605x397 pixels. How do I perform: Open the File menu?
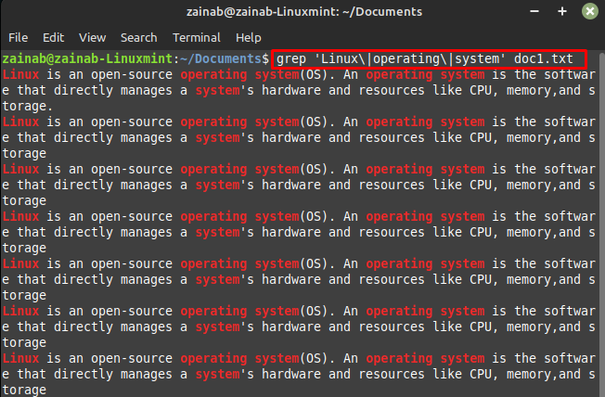(19, 38)
